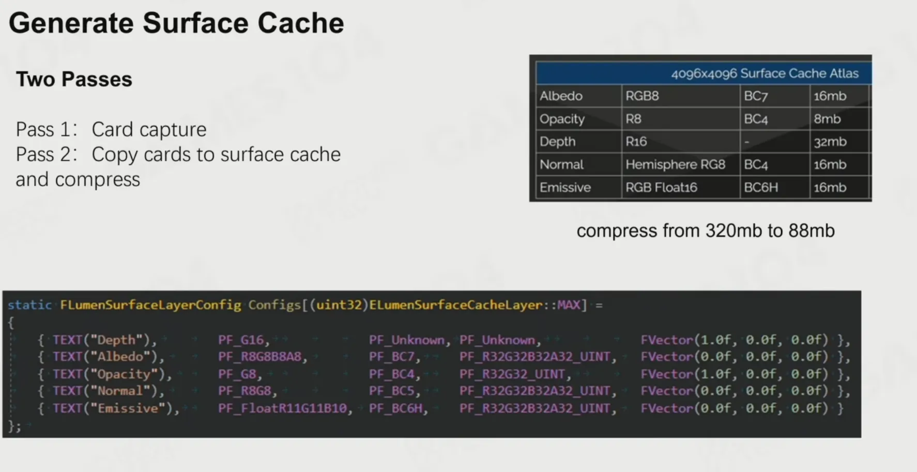Image resolution: width=917 pixels, height=472 pixels.
Task: Click 'PF_R32G32B32A32_UINT' on the Albedo line
Action: 535,357
